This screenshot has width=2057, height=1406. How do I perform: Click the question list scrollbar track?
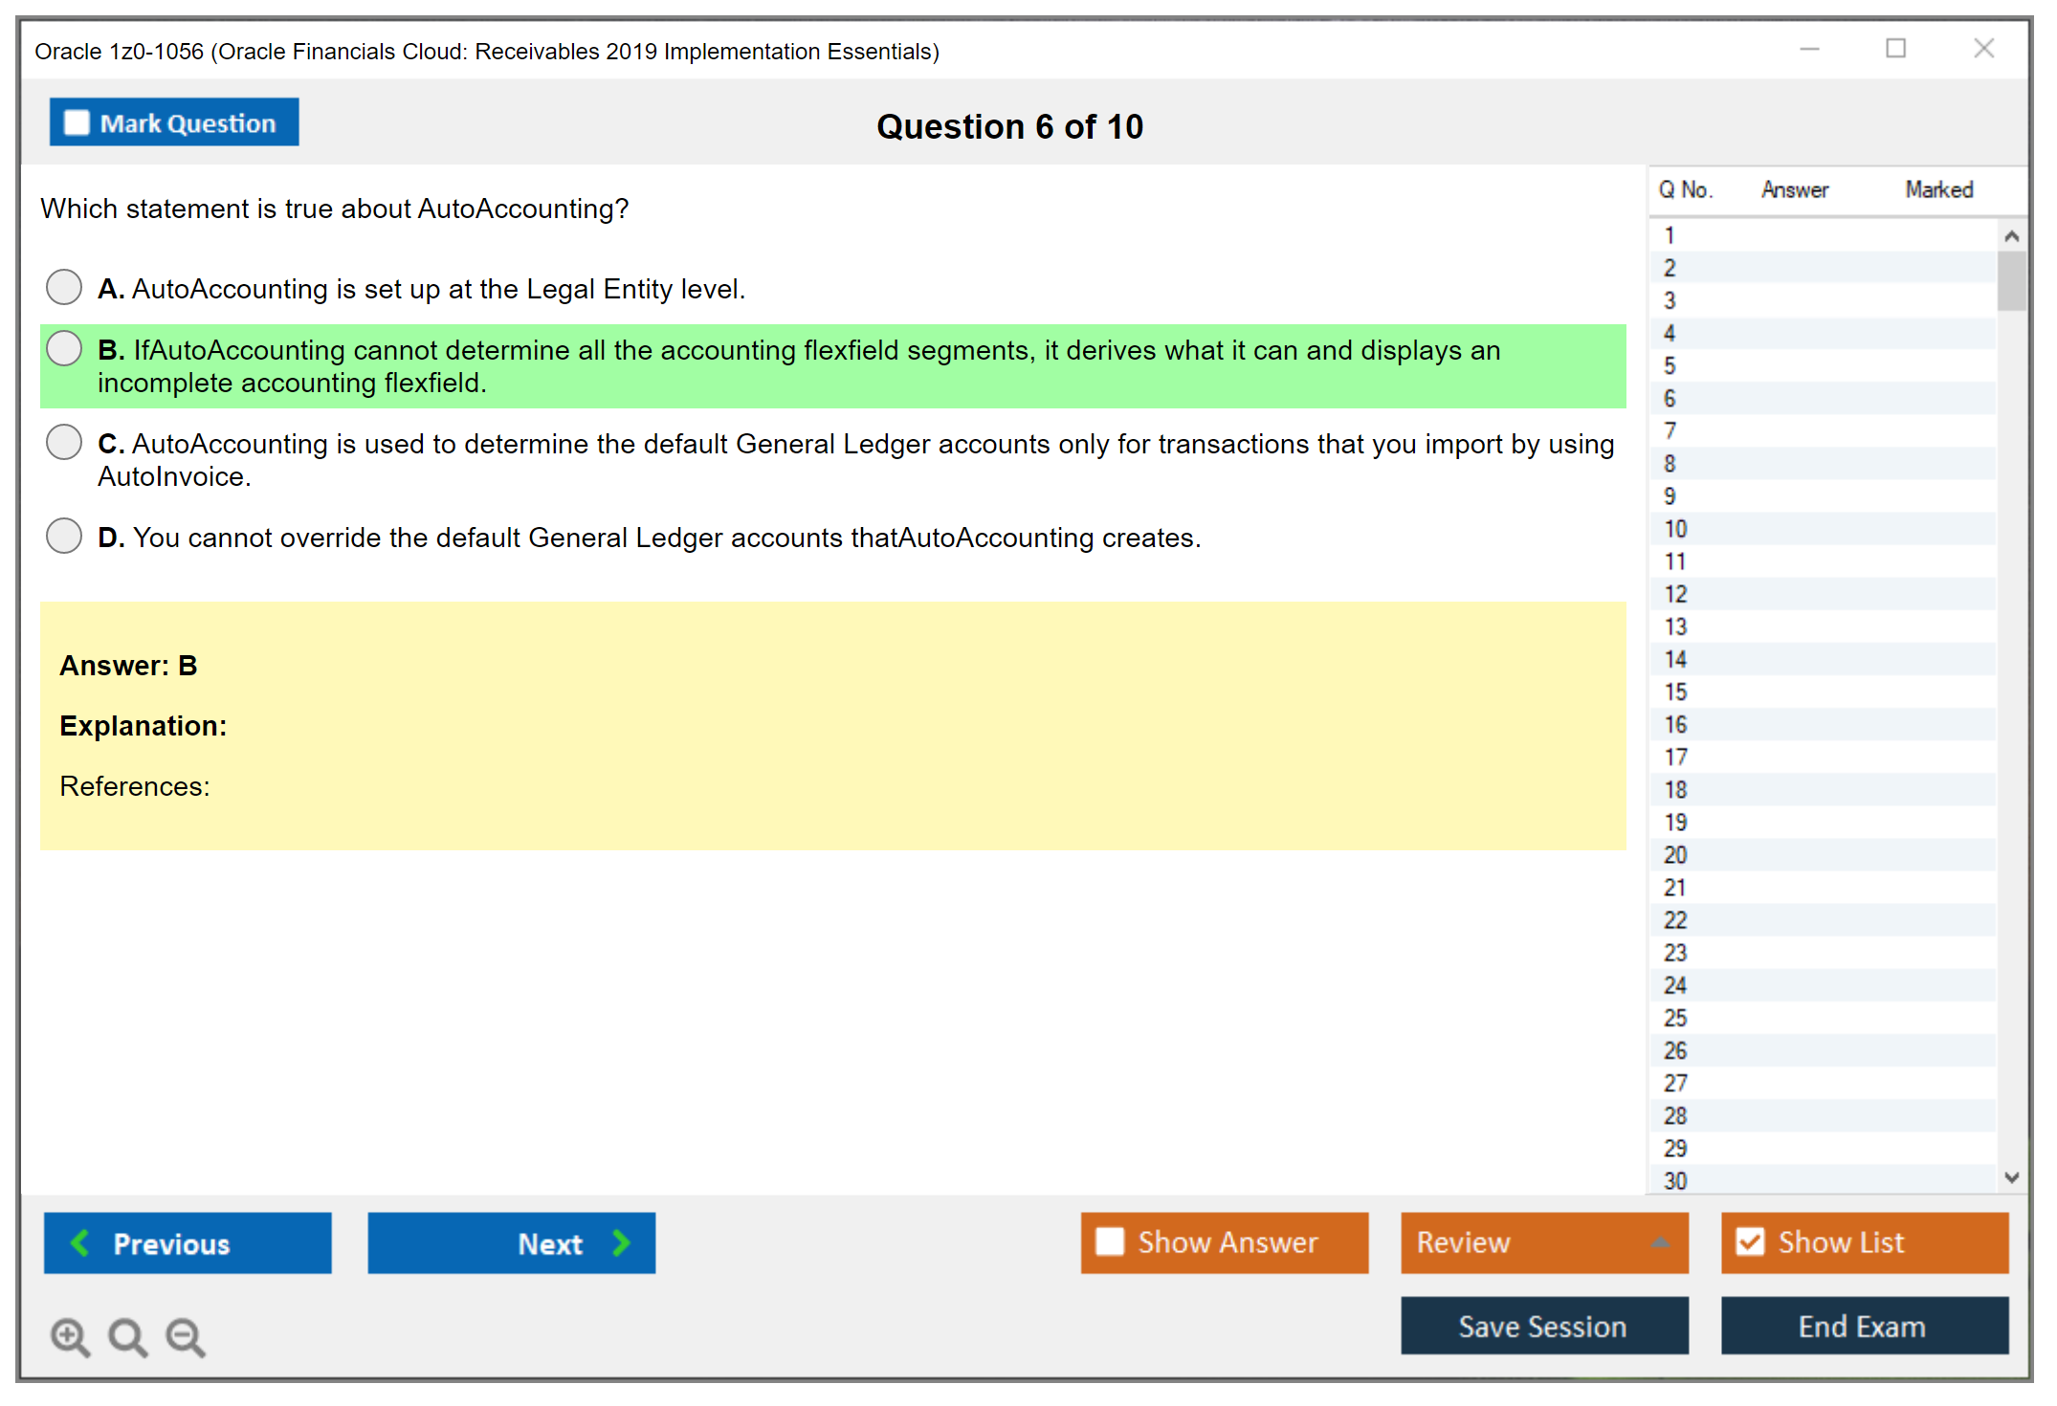[x=2012, y=670]
